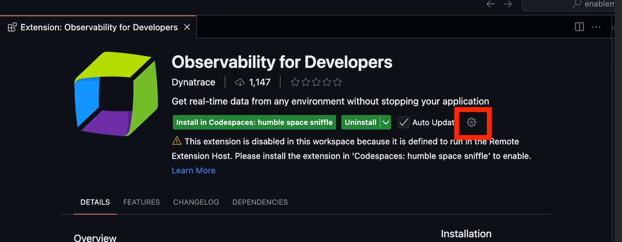The width and height of the screenshot is (622, 242).
Task: Switch to the FEATURES tab
Action: pos(141,202)
